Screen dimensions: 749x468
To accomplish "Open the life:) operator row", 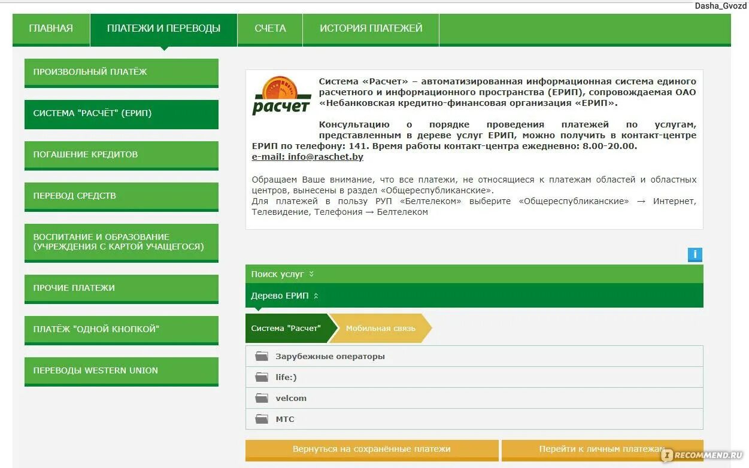I will click(x=474, y=377).
